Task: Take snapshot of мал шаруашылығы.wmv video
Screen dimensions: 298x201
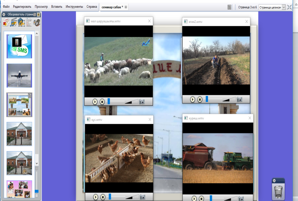Action: coord(142,102)
